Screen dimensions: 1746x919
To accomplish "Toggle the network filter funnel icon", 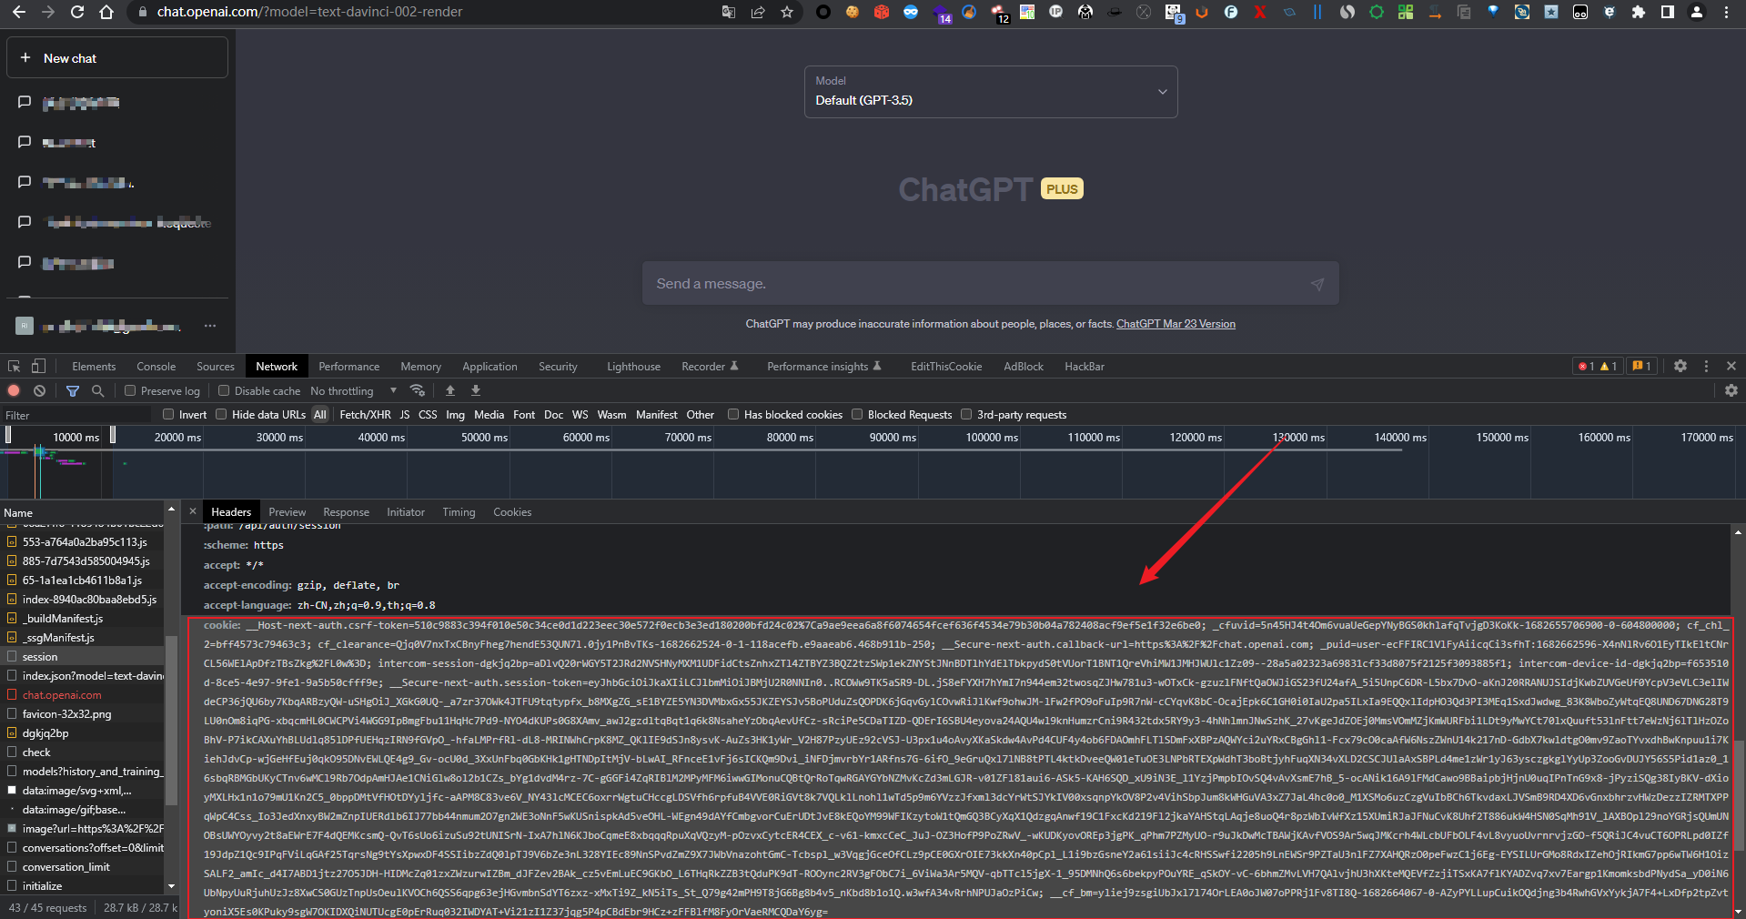I will (x=73, y=390).
